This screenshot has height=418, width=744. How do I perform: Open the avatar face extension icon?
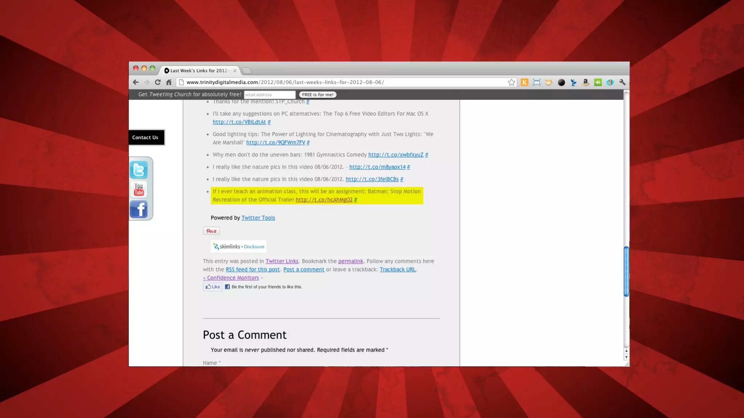click(x=610, y=82)
